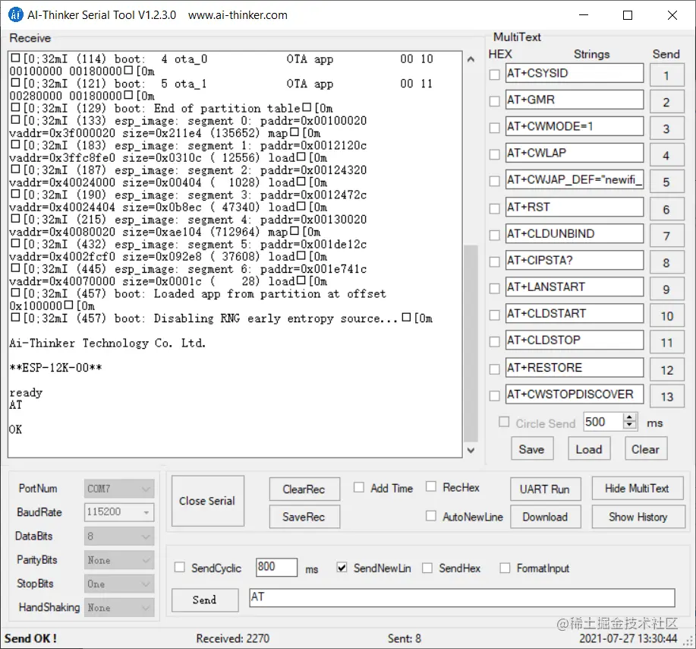Enable the FormatInput checkbox
696x649 pixels.
(505, 568)
